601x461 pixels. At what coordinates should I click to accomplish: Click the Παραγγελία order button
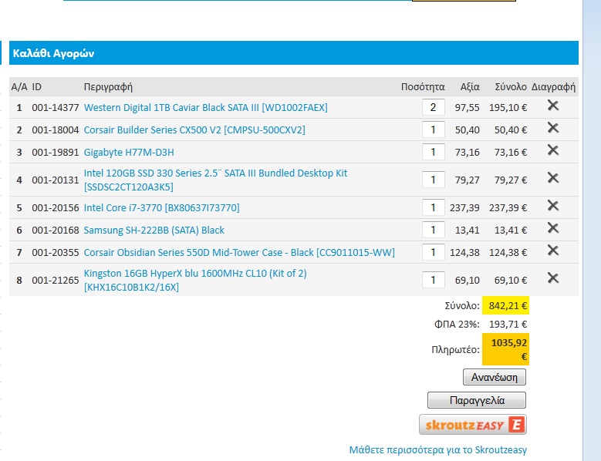point(477,400)
